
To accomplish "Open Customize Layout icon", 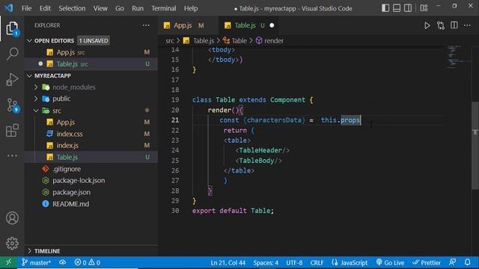I will point(424,8).
